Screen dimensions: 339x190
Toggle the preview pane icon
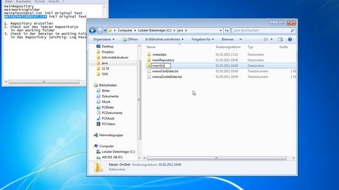(280, 40)
